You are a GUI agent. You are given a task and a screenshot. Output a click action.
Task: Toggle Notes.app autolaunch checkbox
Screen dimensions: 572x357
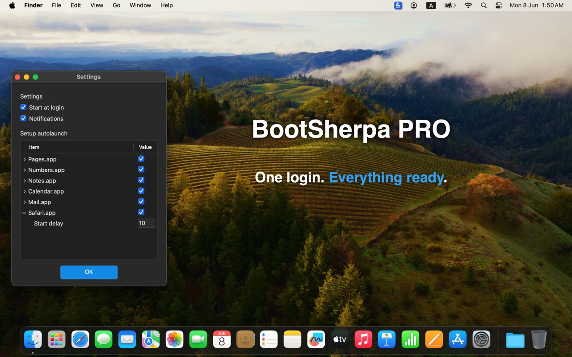(141, 180)
